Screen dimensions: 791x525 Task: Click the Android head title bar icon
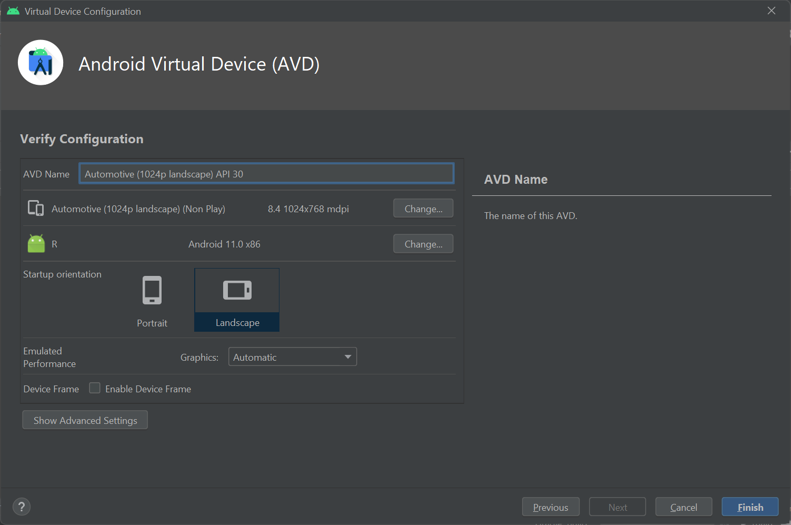[x=13, y=11]
